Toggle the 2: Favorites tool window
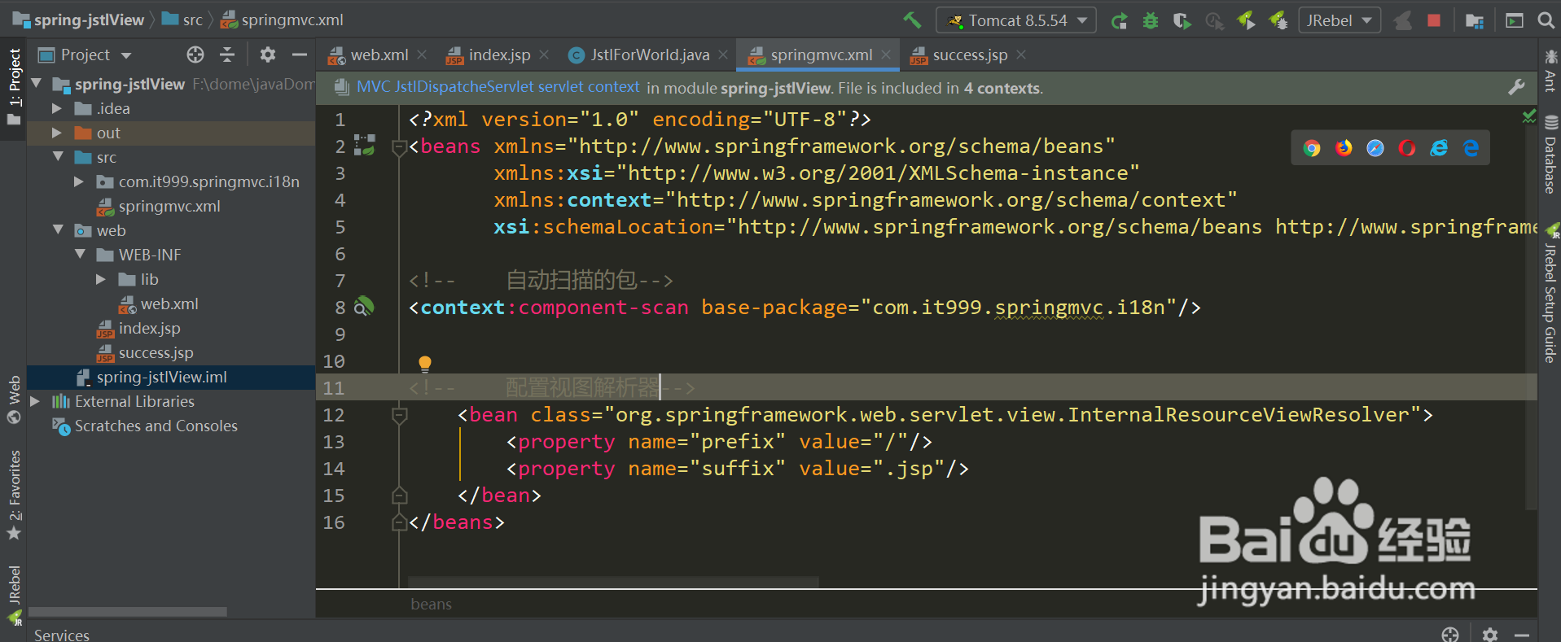Viewport: 1561px width, 642px height. (14, 495)
